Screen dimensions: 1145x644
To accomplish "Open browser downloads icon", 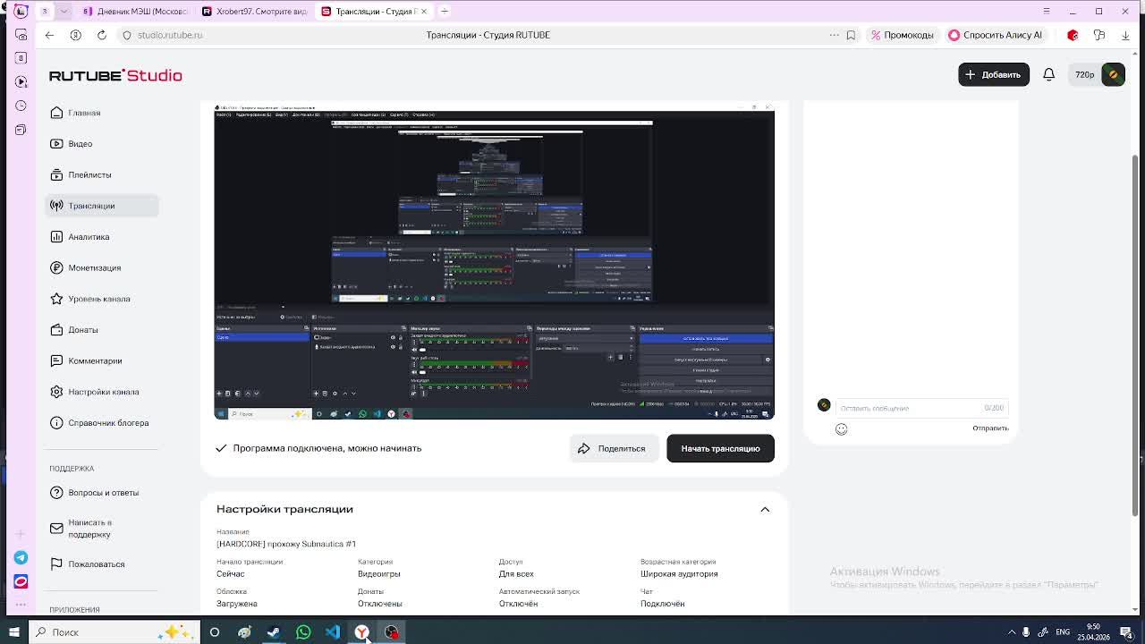I will click(x=1125, y=35).
